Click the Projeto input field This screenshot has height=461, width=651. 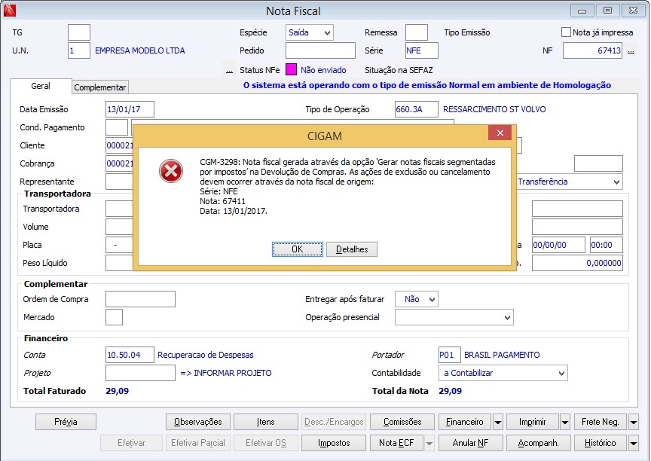[140, 373]
